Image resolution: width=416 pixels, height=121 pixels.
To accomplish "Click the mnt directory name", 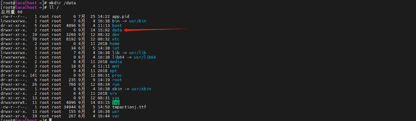I will point(116,66).
